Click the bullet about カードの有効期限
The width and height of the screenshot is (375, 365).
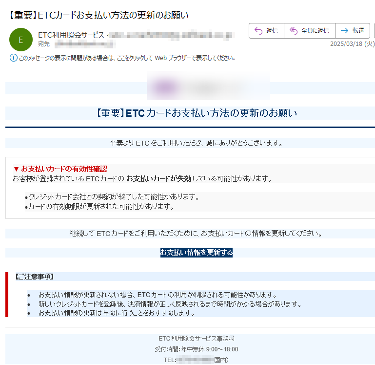99,206
